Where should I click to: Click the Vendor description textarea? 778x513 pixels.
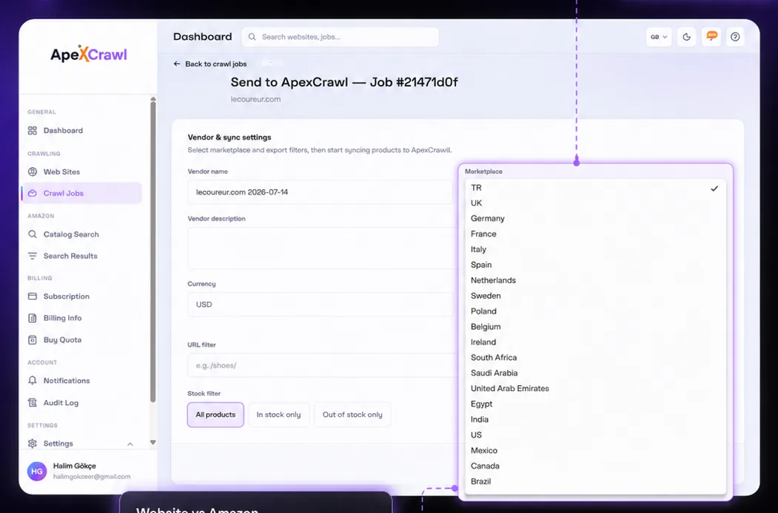coord(323,248)
